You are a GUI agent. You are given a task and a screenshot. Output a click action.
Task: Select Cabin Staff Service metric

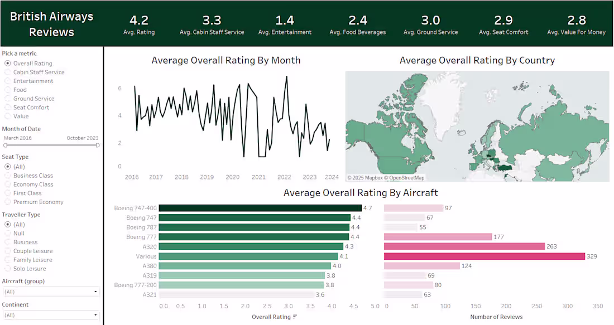click(x=7, y=72)
